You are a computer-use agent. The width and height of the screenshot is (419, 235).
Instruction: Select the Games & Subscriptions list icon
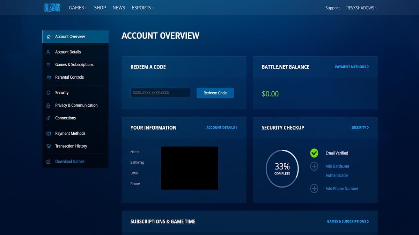(x=49, y=64)
